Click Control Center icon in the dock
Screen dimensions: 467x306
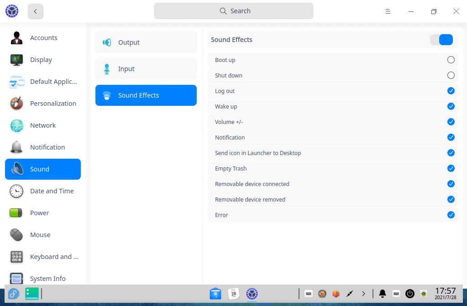click(252, 294)
